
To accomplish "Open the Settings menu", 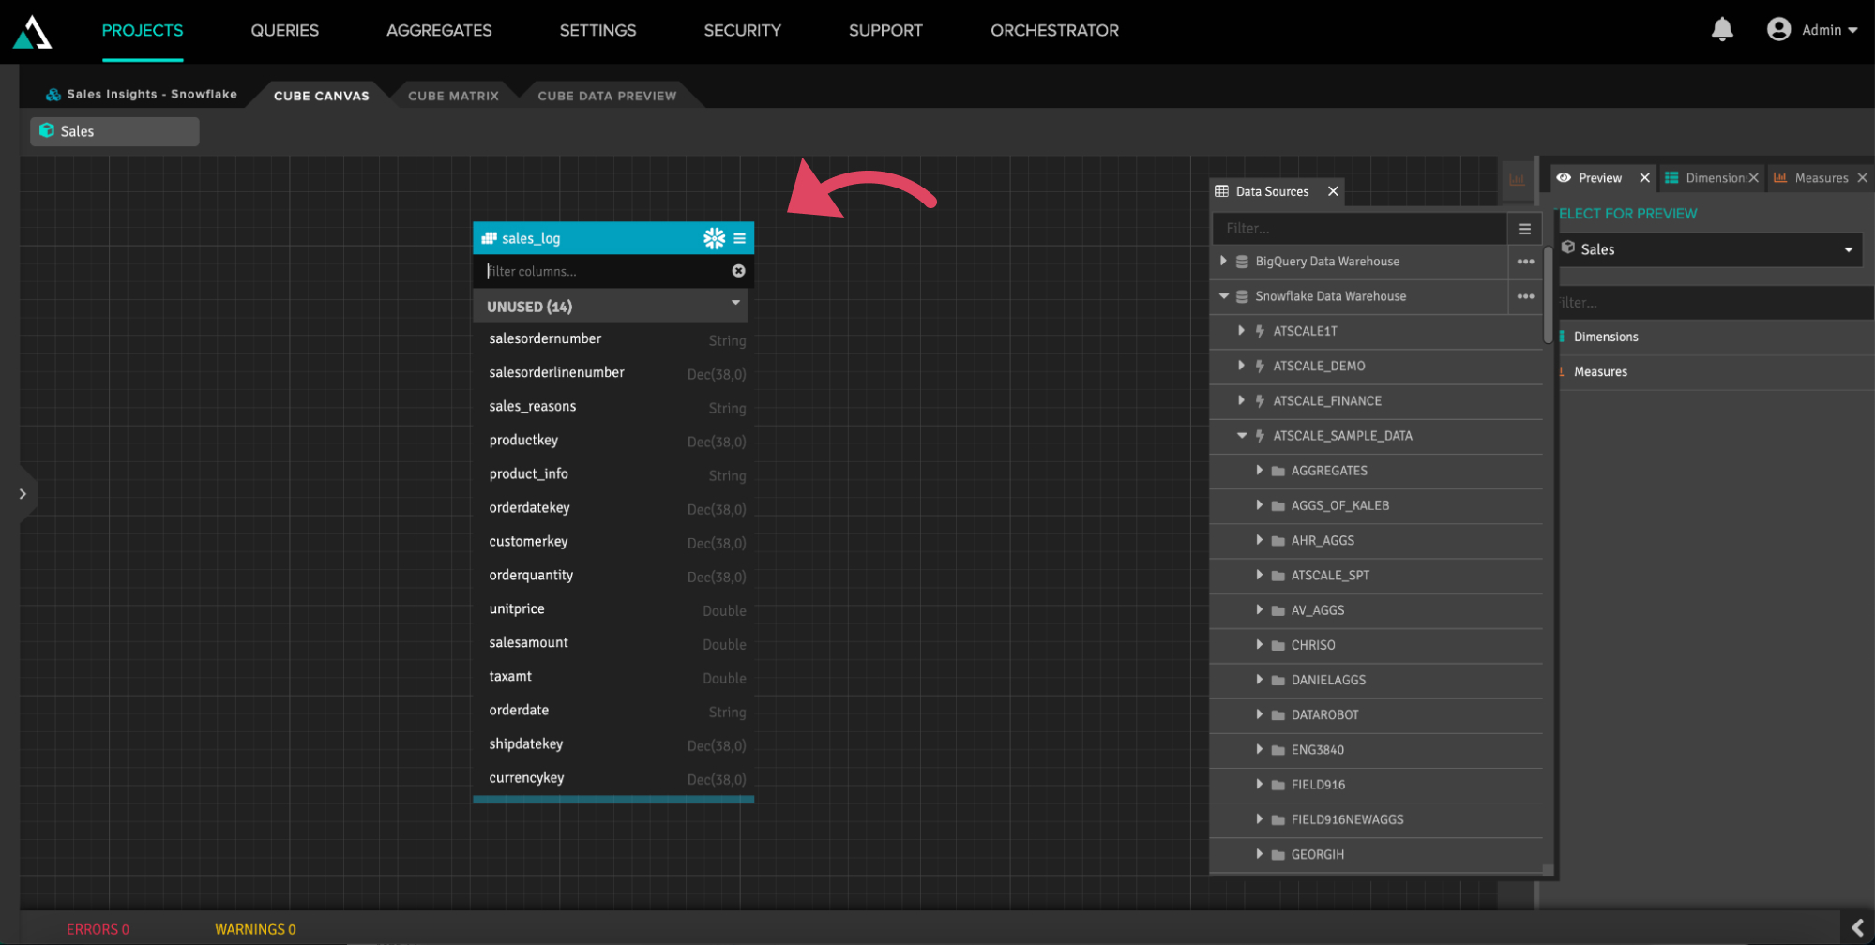I will [597, 30].
